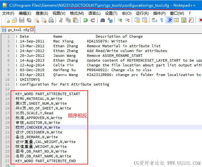Open the 格式(M) menu
Viewport: 202px width, 167px height.
[x=77, y=13]
